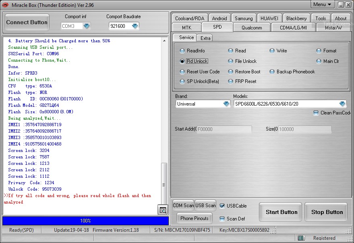
Task: Open the Brand Universal dropdown
Action: [x=226, y=104]
